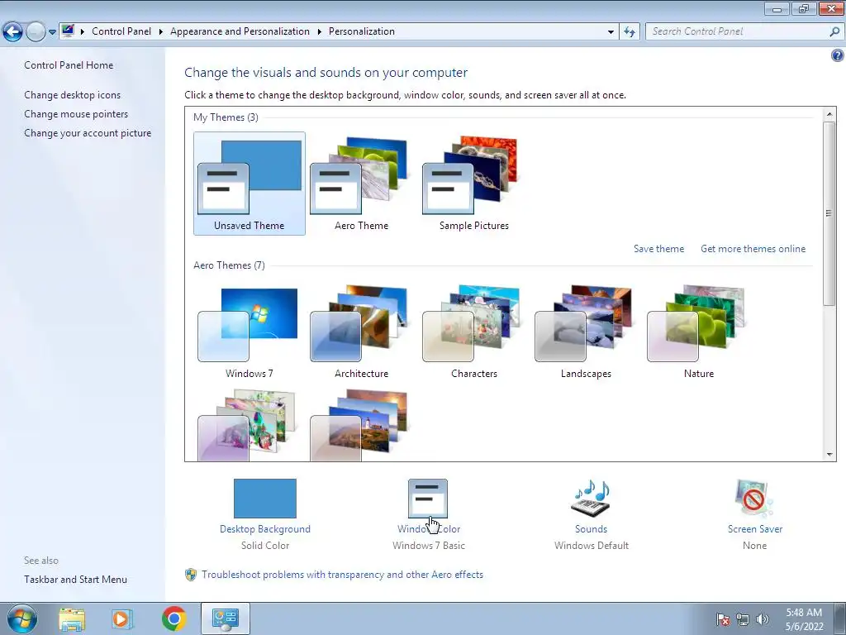Click the themes list scrollbar thumb
This screenshot has height=635, width=846.
[829, 214]
